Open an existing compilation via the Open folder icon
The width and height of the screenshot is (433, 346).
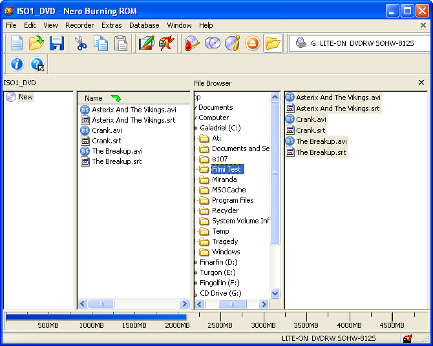36,43
